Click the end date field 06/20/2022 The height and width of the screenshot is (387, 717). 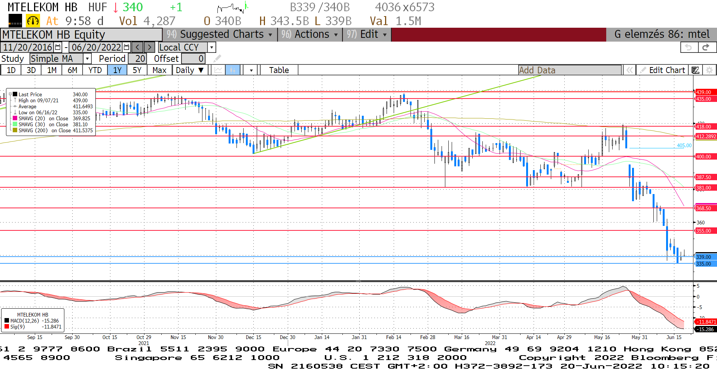(97, 47)
